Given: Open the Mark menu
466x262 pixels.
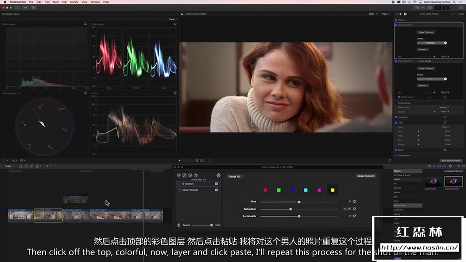Looking at the screenshot, I should coord(56,2).
